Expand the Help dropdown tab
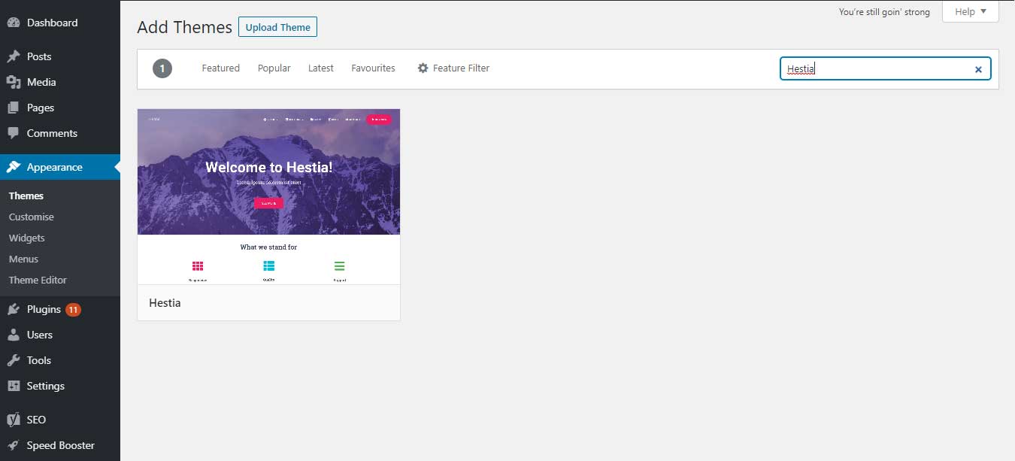 971,11
